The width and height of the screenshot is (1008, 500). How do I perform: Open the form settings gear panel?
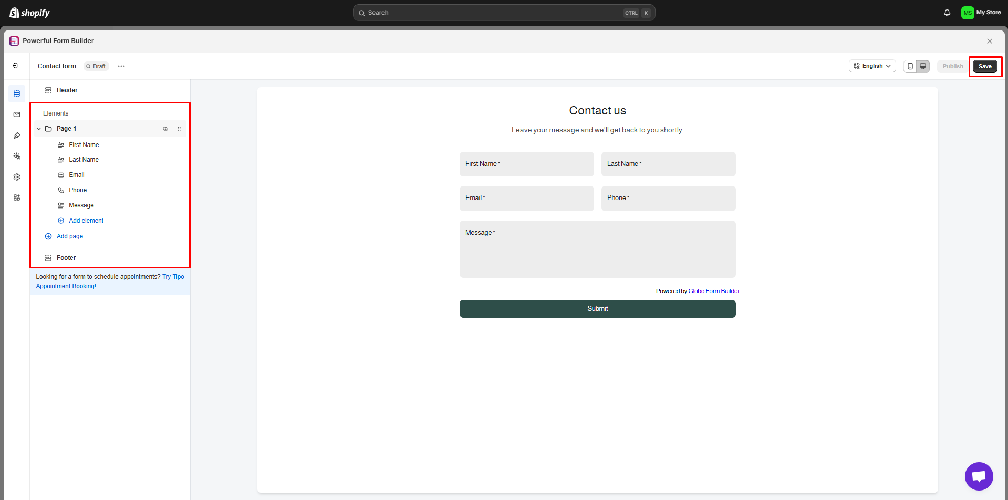click(16, 177)
